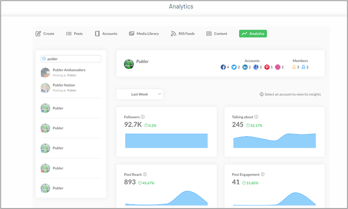Click the Posts list icon
Viewport: 348px width, 209px height.
[x=69, y=34]
